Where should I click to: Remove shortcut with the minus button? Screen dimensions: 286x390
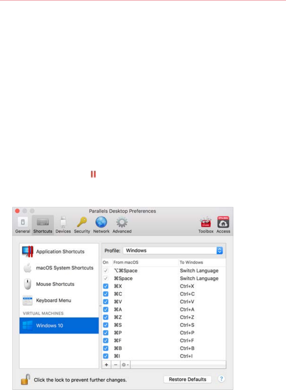pos(115,365)
